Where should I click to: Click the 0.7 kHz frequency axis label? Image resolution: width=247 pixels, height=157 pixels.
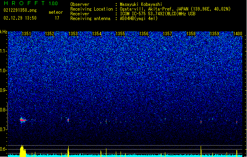[3, 130]
